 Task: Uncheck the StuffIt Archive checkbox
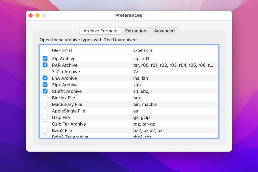[x=45, y=91]
